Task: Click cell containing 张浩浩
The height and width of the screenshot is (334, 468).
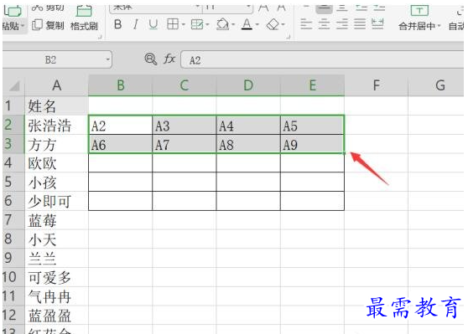Action: click(57, 125)
